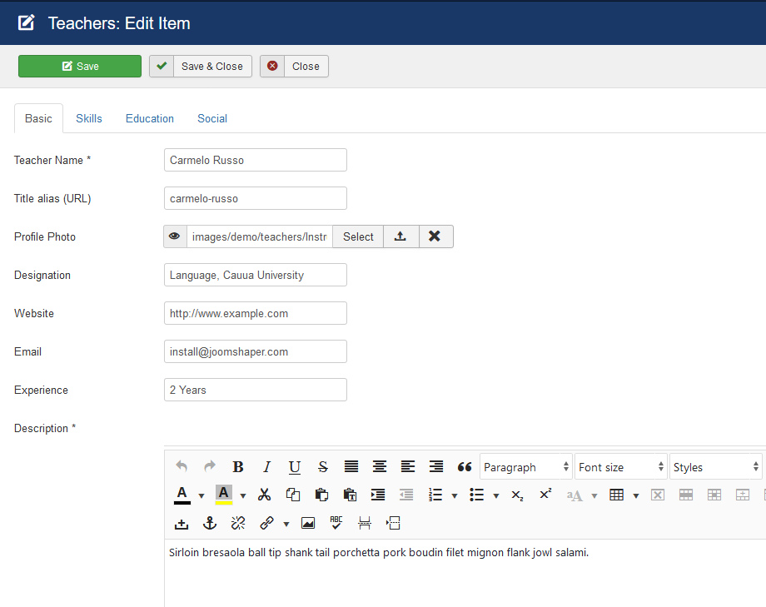Screen dimensions: 766x607
Task: Click the spellcheck ABC icon
Action: 336,523
